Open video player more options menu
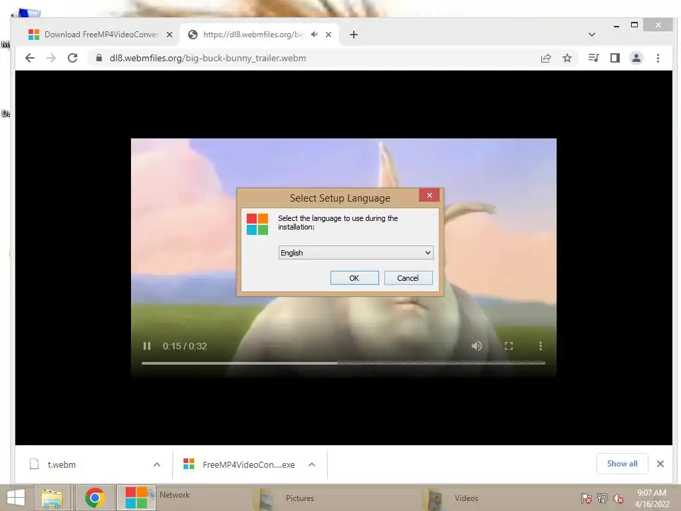 tap(540, 346)
